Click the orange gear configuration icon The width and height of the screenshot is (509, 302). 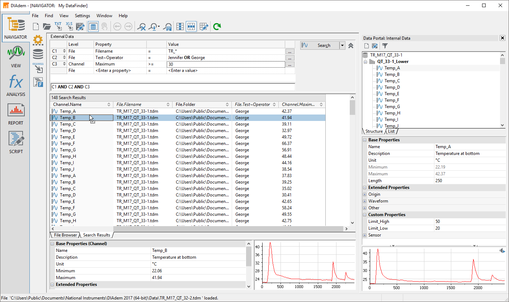(38, 40)
